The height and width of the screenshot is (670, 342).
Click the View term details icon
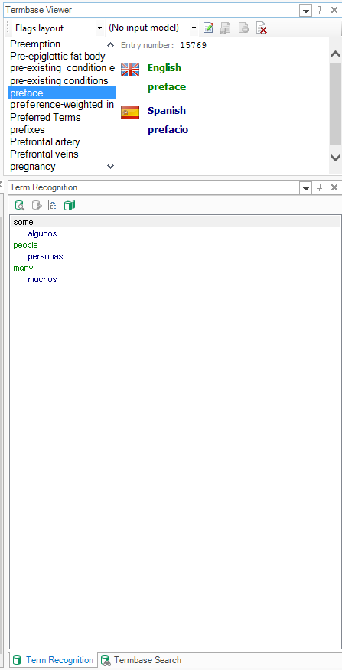pyautogui.click(x=20, y=206)
